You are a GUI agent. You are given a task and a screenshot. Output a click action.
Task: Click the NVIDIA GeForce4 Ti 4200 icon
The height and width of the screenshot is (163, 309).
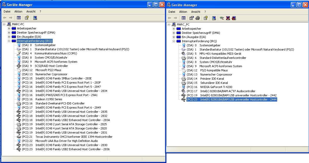184,87
